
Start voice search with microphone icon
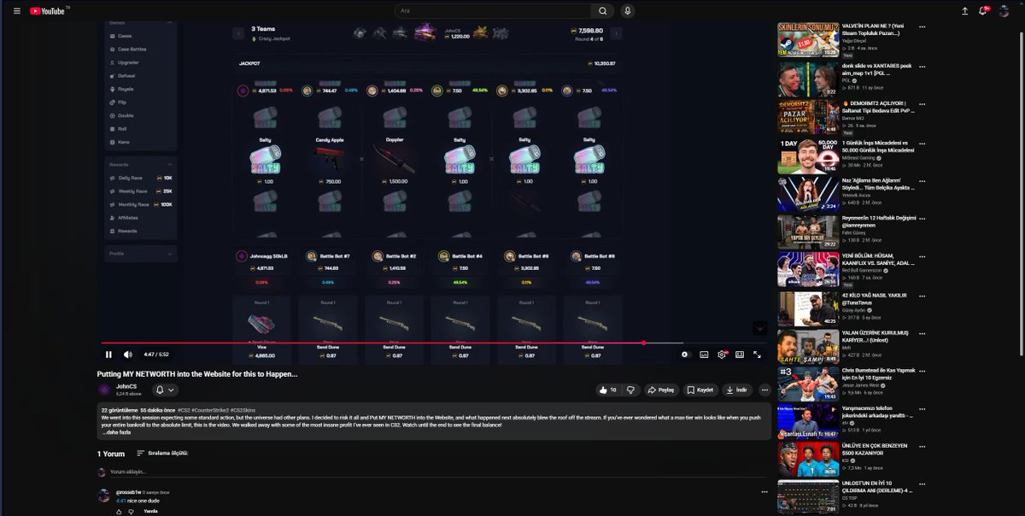tap(628, 11)
